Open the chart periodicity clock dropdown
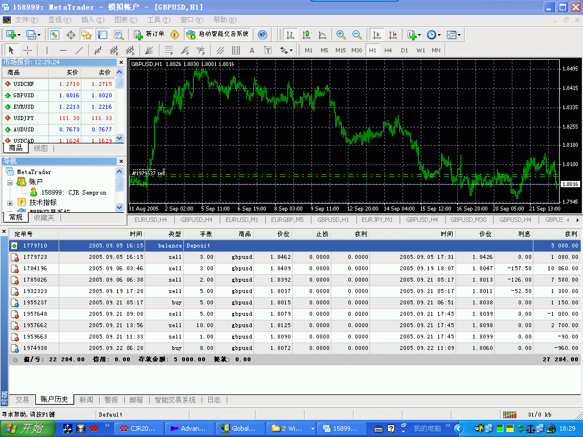The width and height of the screenshot is (583, 437). (x=433, y=35)
